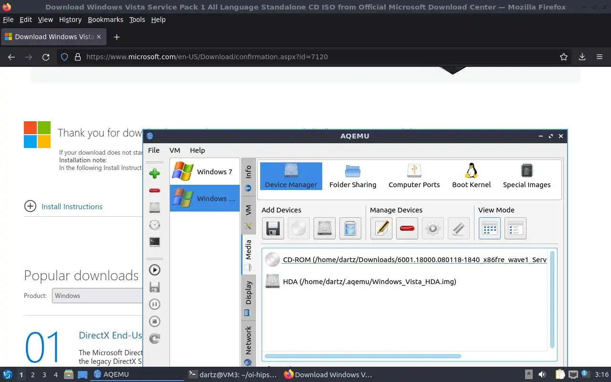Open the clock snapshot icon in AQEMU sidebar
This screenshot has width=611, height=382.
click(x=154, y=225)
